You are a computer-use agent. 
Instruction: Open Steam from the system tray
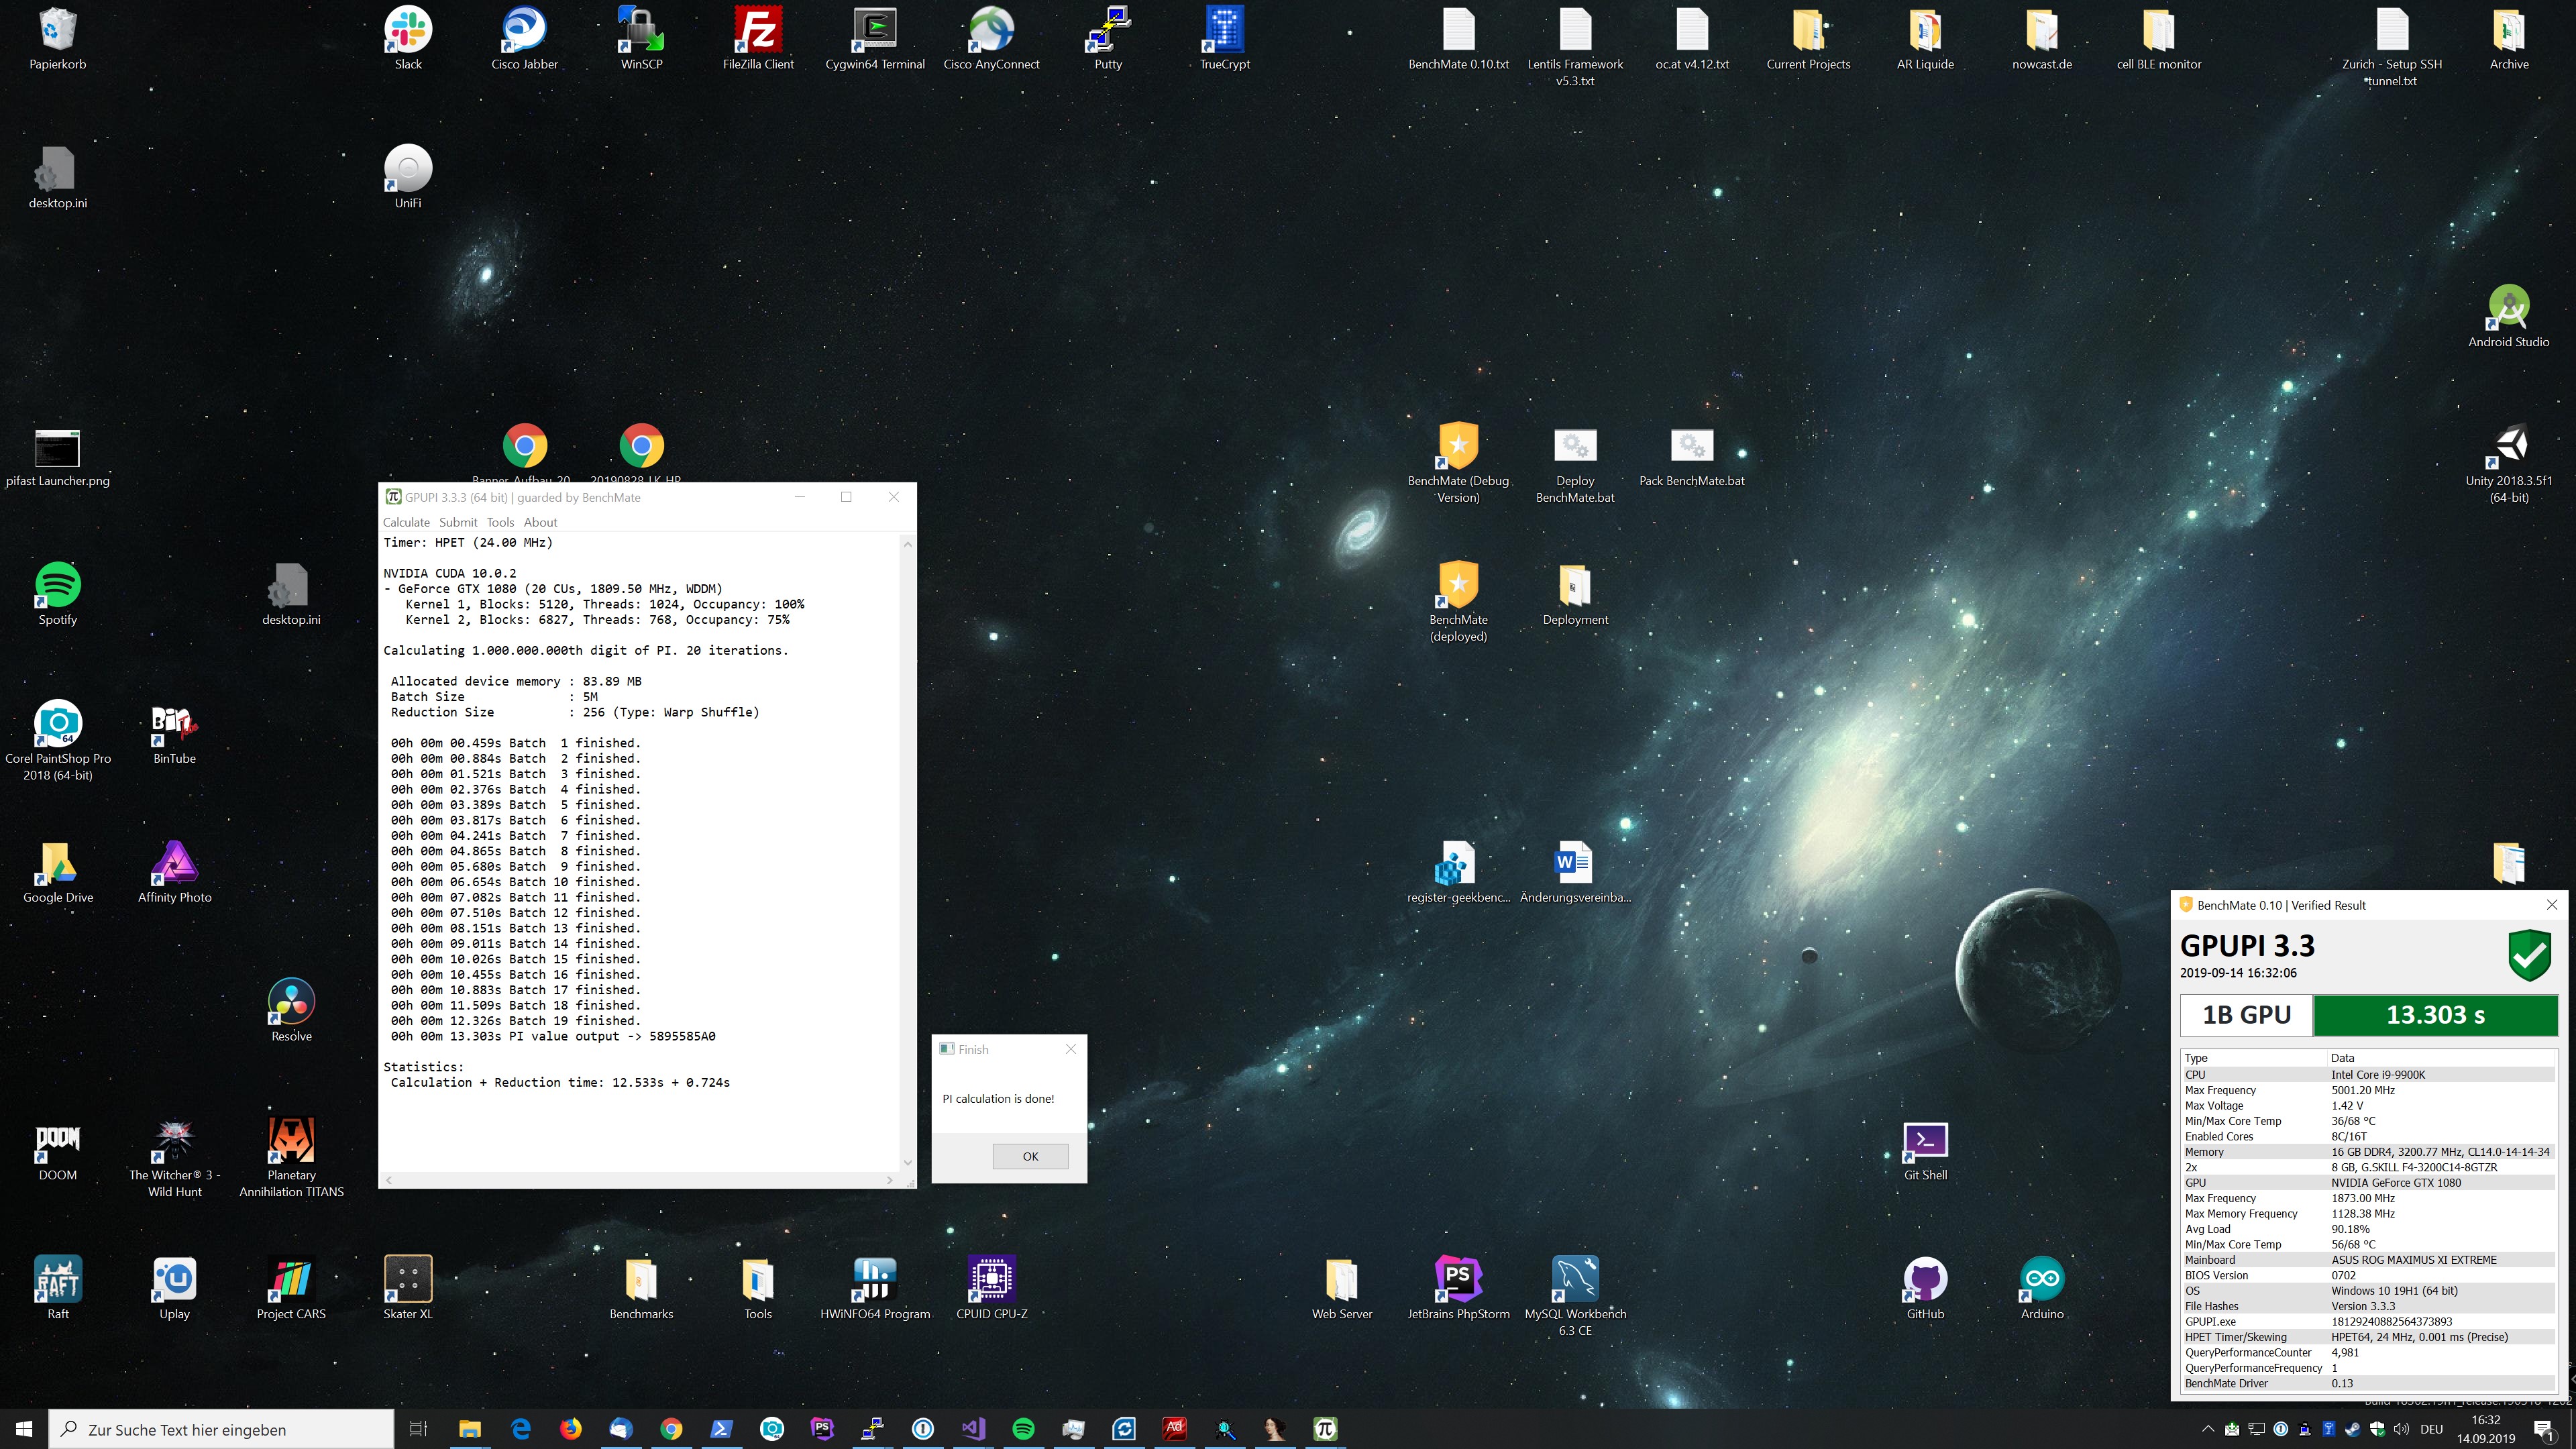pyautogui.click(x=2352, y=1429)
